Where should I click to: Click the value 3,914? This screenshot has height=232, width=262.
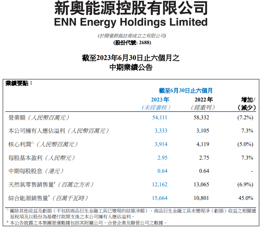point(161,144)
